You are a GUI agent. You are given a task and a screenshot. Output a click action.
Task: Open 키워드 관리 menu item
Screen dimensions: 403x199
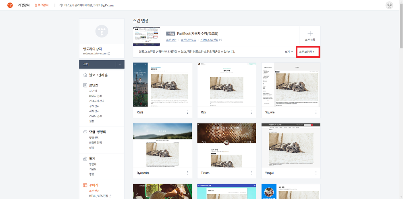pyautogui.click(x=96, y=116)
